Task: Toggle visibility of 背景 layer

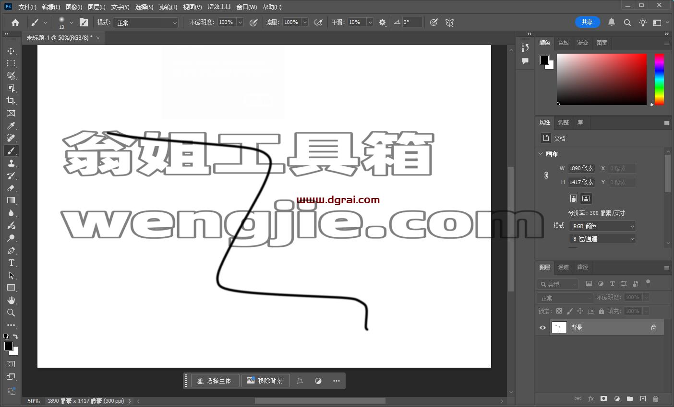Action: click(542, 327)
